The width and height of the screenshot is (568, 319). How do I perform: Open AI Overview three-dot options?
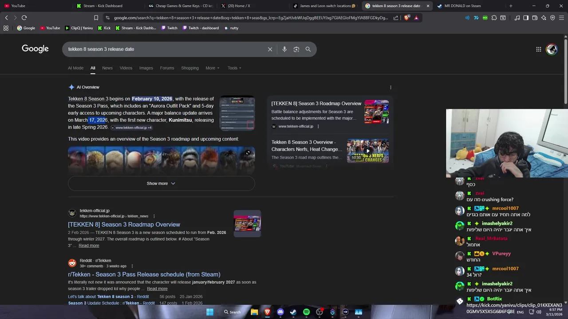(390, 87)
